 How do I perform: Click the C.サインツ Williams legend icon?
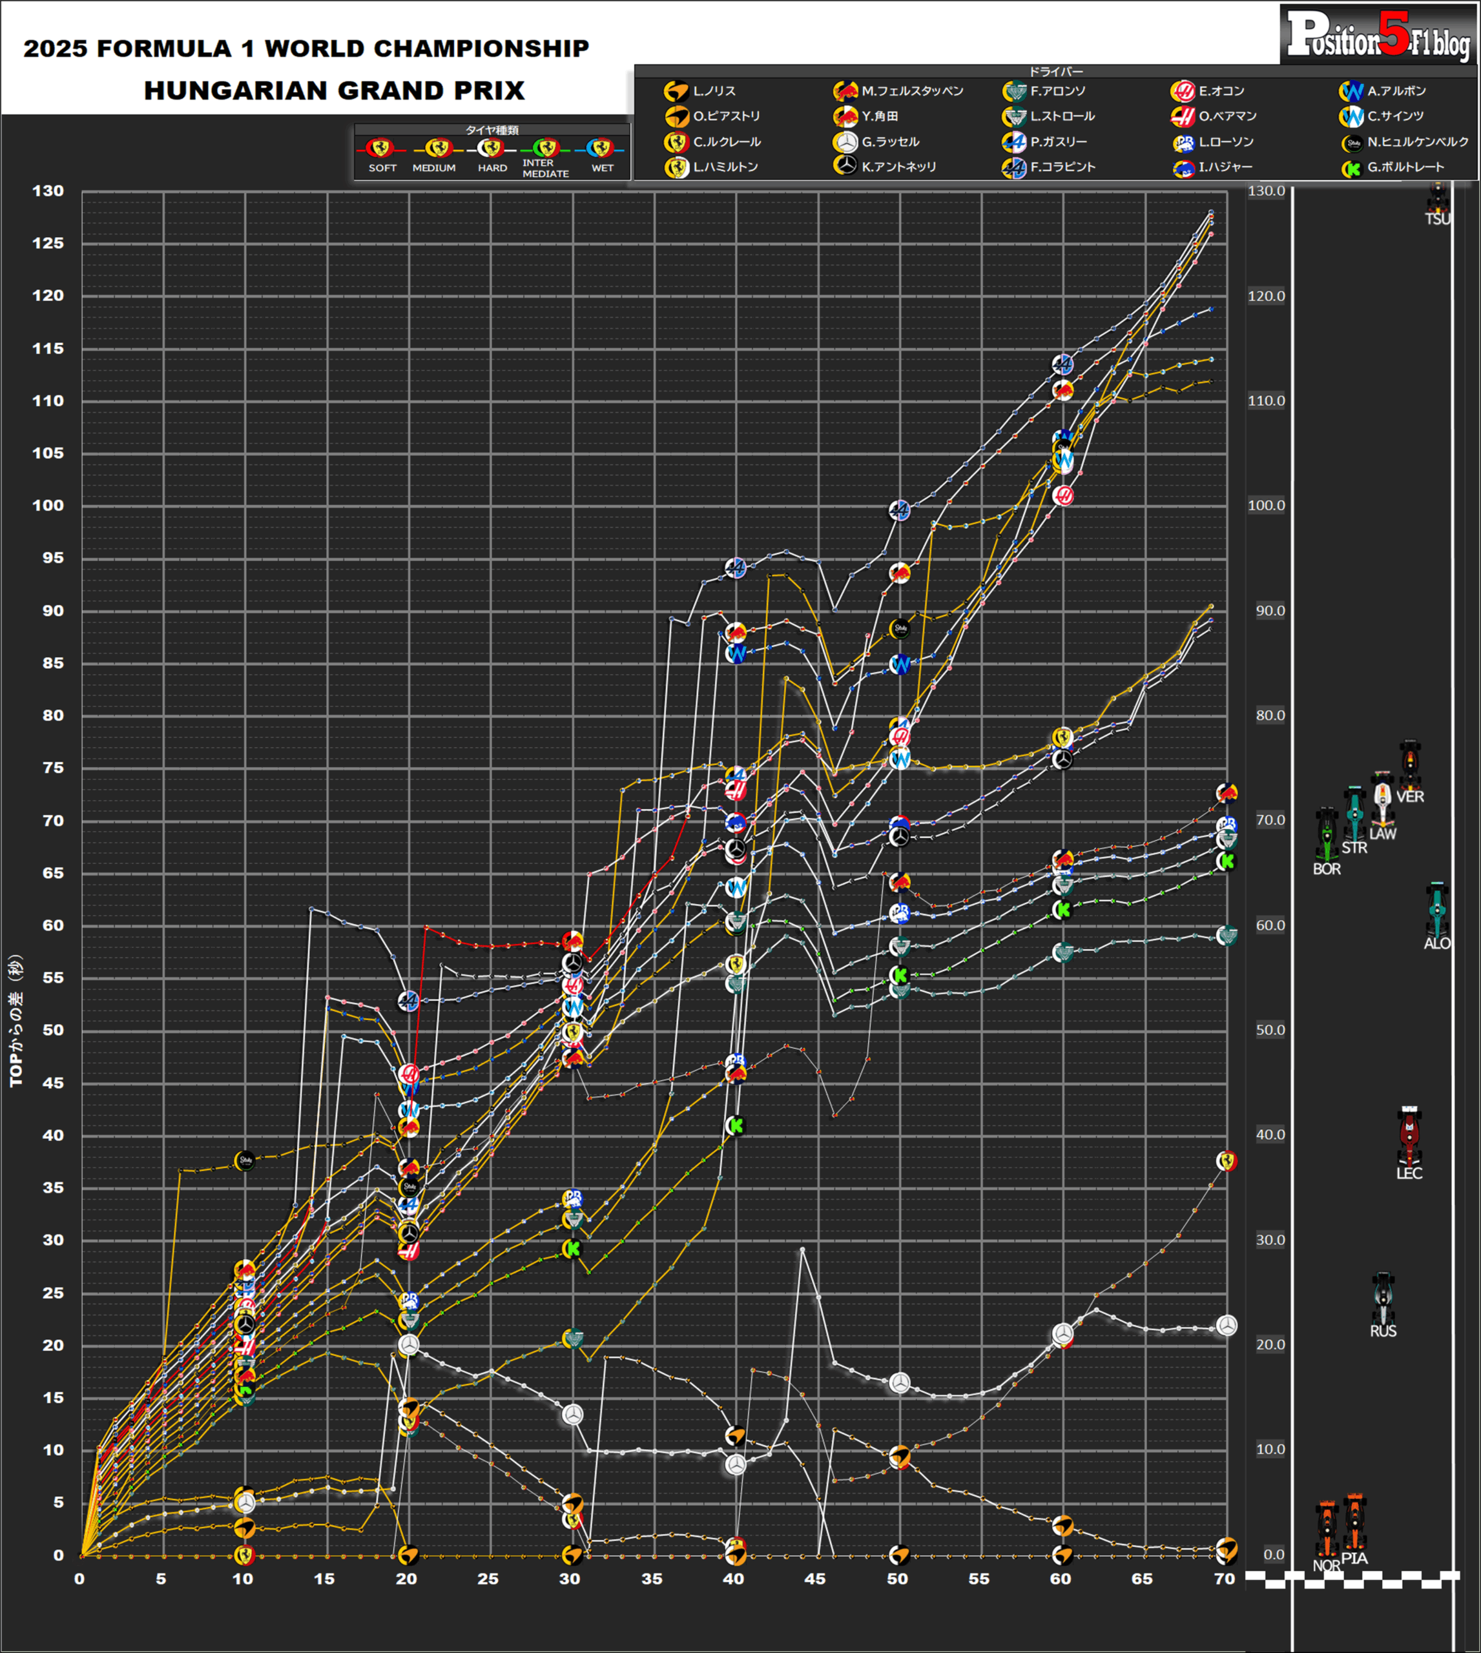[1352, 116]
